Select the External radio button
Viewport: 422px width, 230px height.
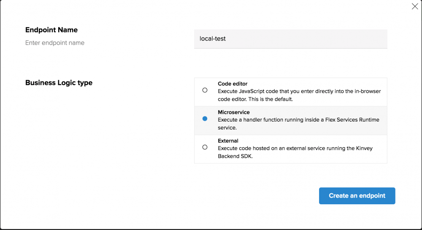205,147
